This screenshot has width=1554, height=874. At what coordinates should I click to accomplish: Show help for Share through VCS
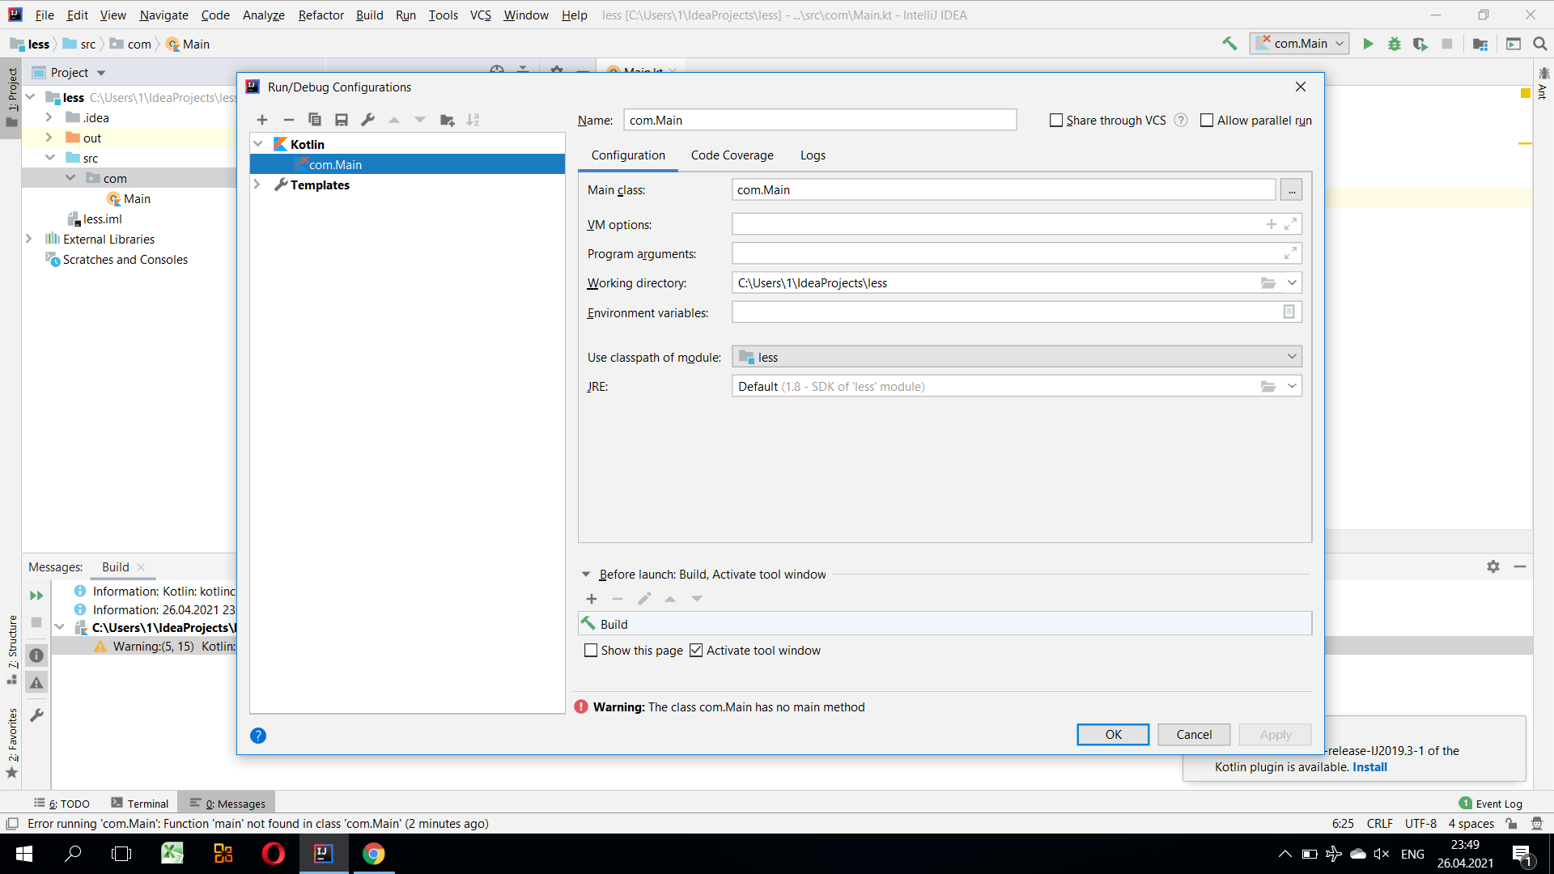pos(1181,121)
